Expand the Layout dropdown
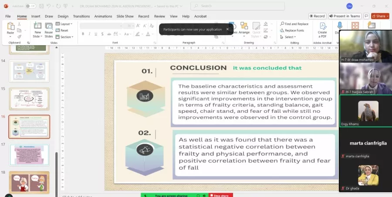Screen dimensions: 392x197 (x=66, y=24)
